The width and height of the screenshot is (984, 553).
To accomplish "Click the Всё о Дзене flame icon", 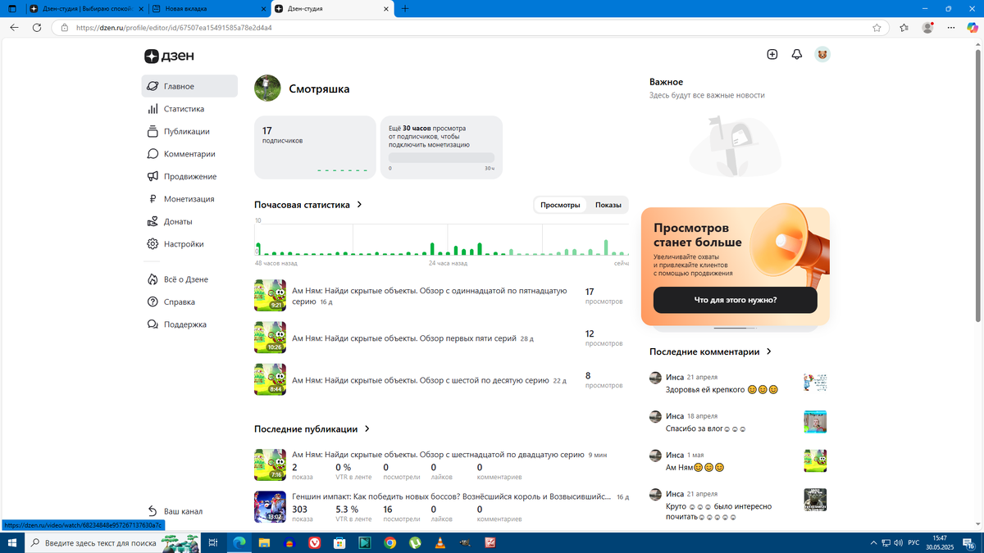I will 153,279.
